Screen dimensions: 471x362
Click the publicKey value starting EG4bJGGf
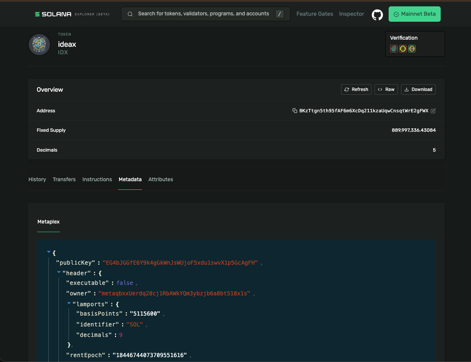(x=180, y=263)
